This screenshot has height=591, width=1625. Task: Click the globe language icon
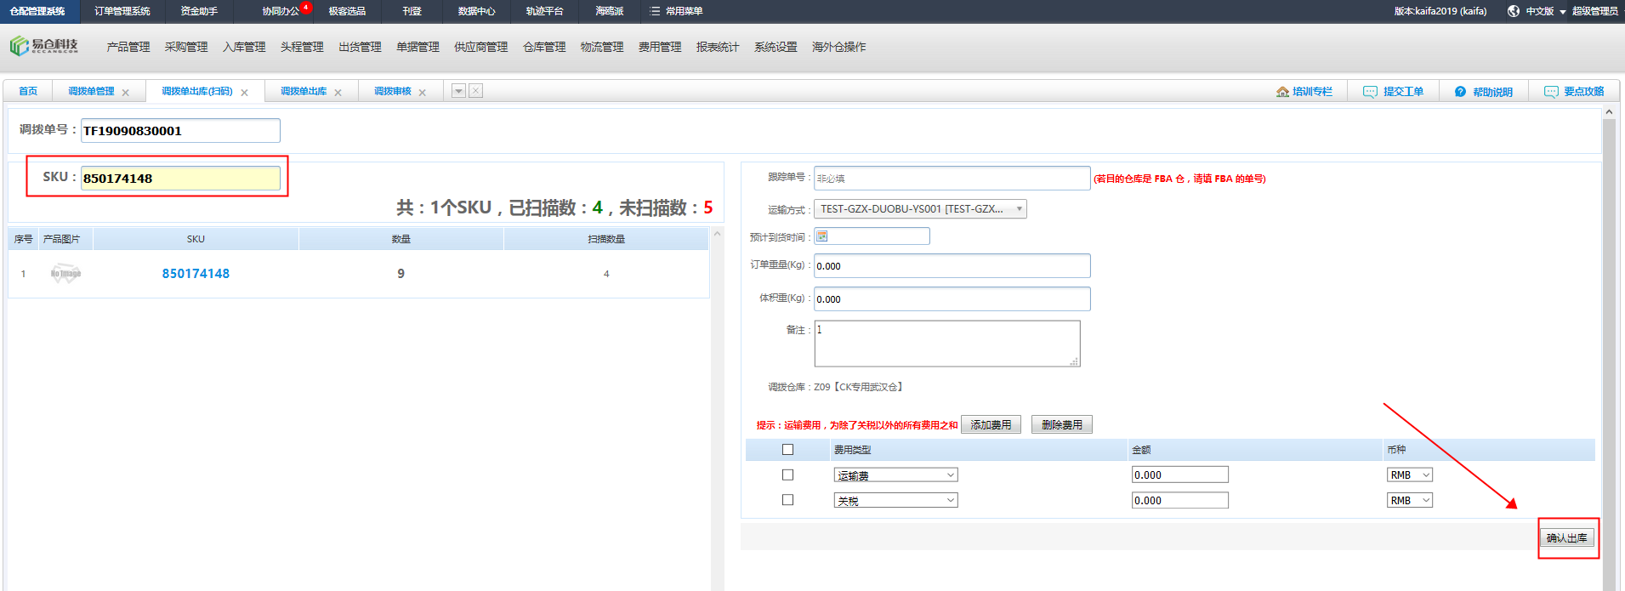tap(1514, 11)
